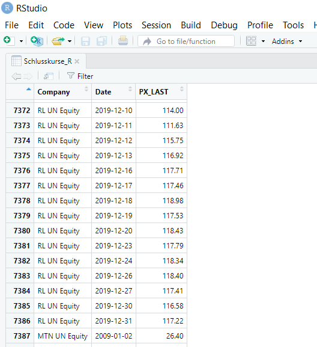Open the New File dropdown arrow

(x=21, y=41)
